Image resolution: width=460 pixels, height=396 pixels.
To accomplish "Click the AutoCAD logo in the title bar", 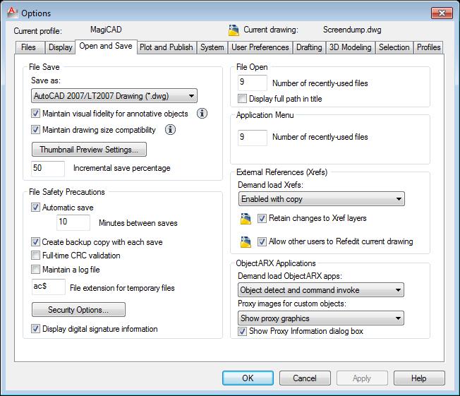I will [x=12, y=13].
